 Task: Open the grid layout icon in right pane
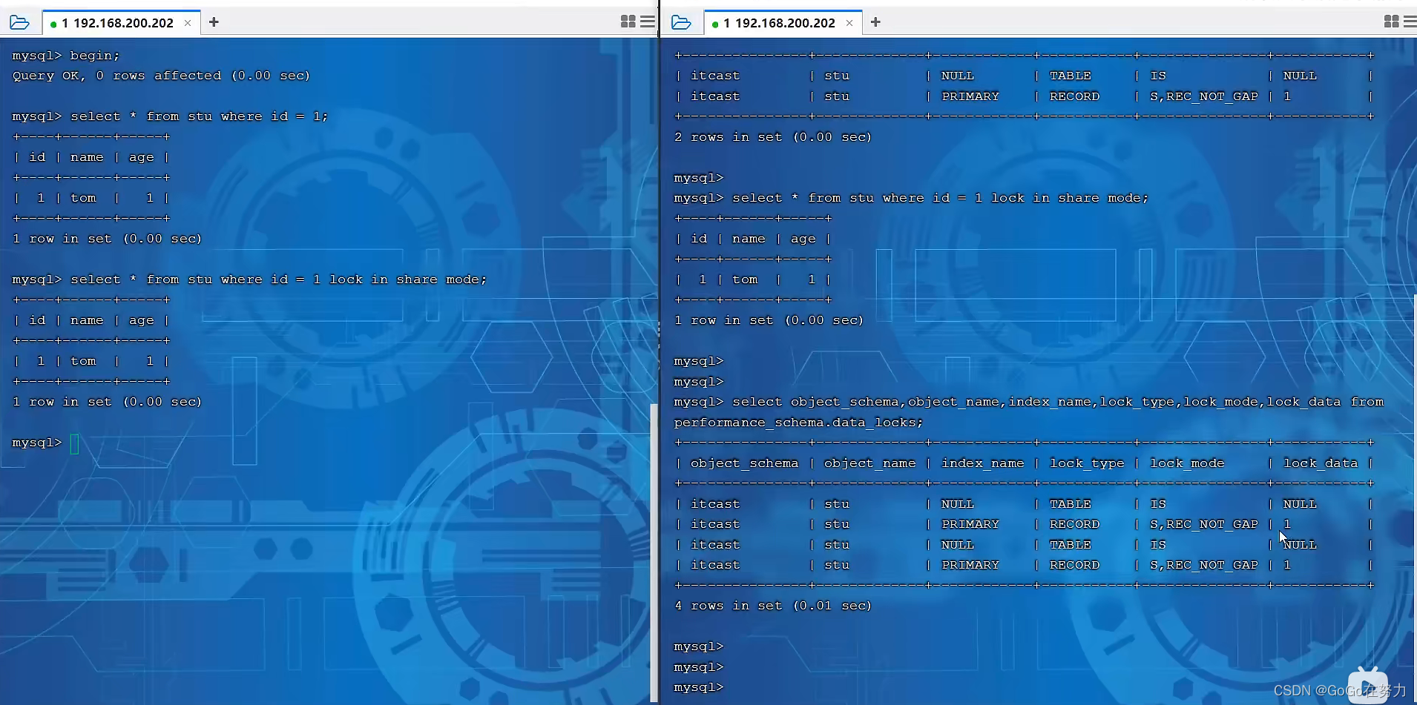pyautogui.click(x=1392, y=21)
